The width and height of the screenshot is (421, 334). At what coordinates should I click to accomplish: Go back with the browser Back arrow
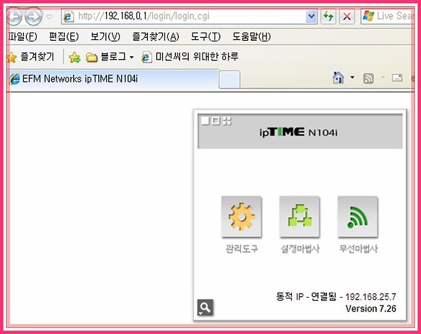14,16
